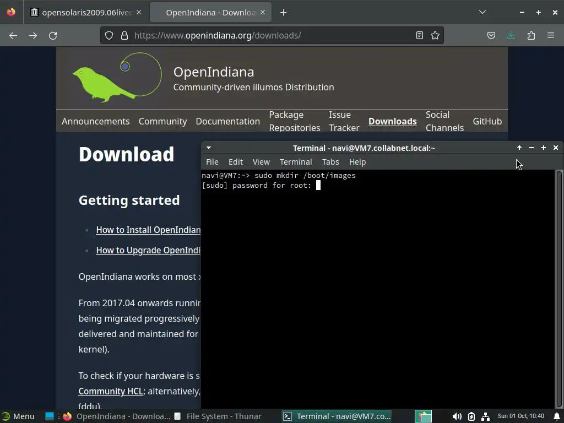Switch to File System Thunar taskbar item
Screen dimensions: 564x423
click(218, 416)
